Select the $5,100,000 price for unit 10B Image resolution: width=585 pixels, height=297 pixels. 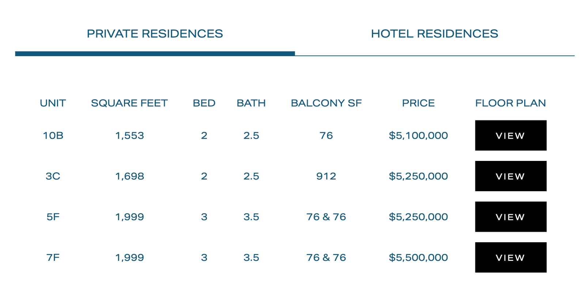click(x=418, y=136)
